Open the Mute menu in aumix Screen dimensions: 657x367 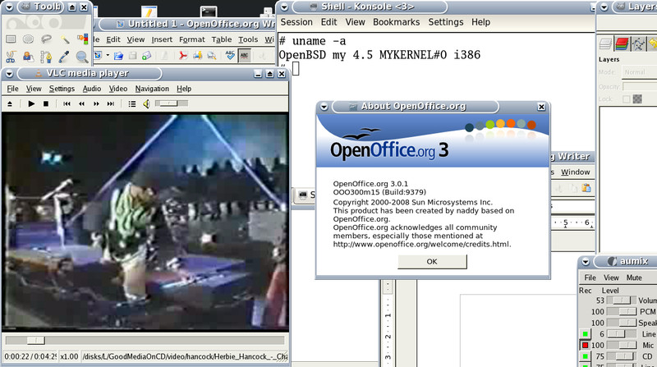pos(634,278)
